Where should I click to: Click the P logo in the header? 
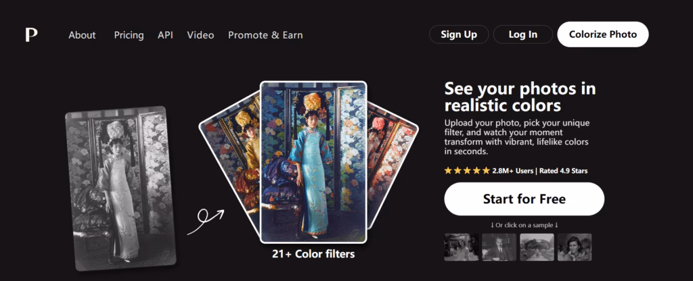tap(31, 34)
